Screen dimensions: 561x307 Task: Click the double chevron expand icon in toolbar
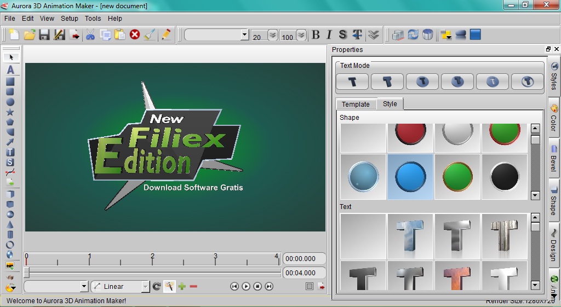tap(374, 34)
